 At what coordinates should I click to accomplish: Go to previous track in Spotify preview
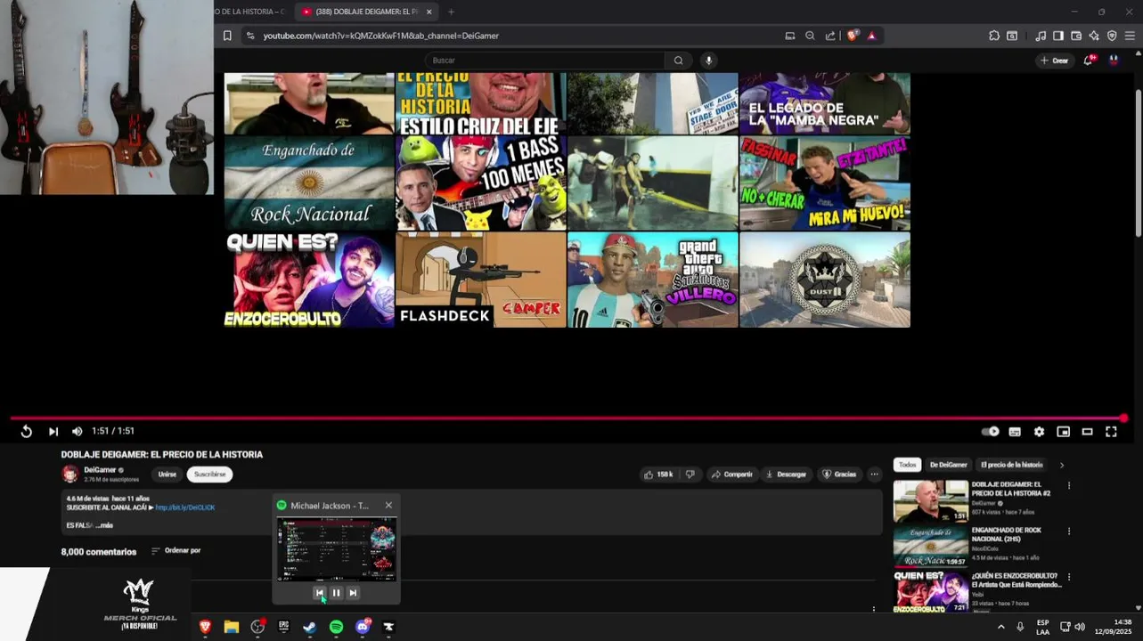pyautogui.click(x=319, y=593)
